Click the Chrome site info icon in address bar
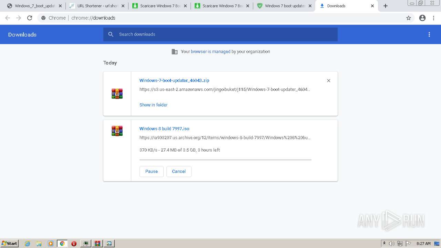The width and height of the screenshot is (441, 248). 43,18
